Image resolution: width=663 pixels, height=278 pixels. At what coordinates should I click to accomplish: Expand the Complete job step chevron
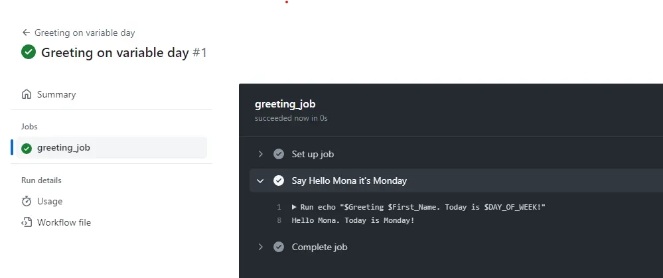tap(261, 247)
